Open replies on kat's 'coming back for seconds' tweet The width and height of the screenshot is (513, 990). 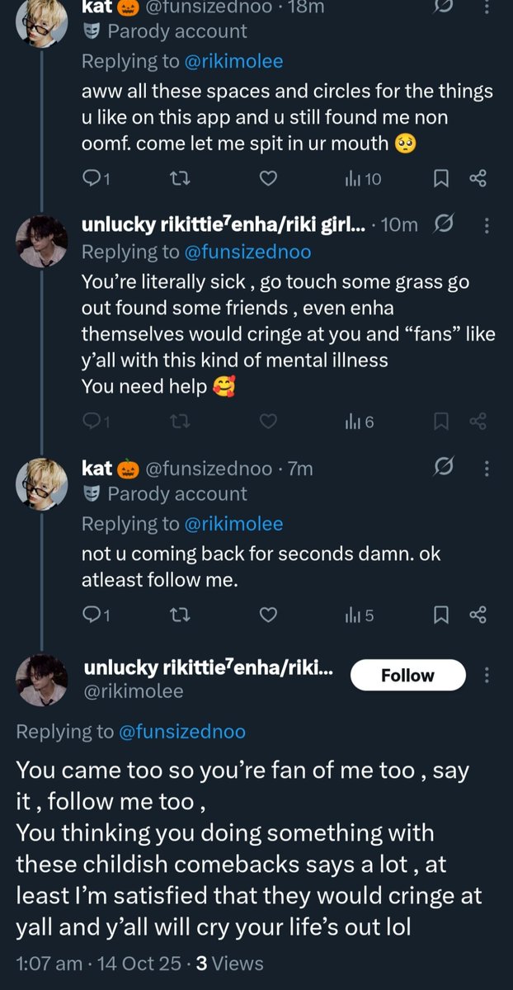coord(96,614)
